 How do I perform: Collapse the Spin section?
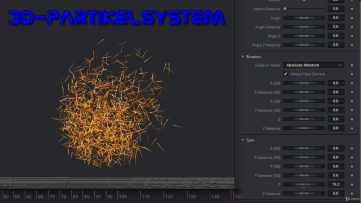pos(243,140)
